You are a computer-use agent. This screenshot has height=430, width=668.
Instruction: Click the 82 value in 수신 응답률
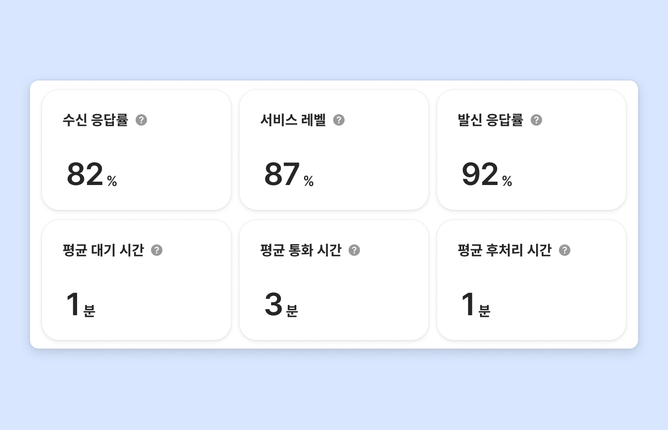coord(85,174)
